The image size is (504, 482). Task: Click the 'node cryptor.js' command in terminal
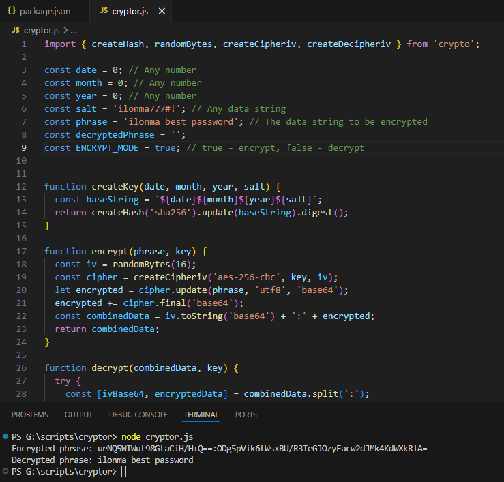click(157, 437)
